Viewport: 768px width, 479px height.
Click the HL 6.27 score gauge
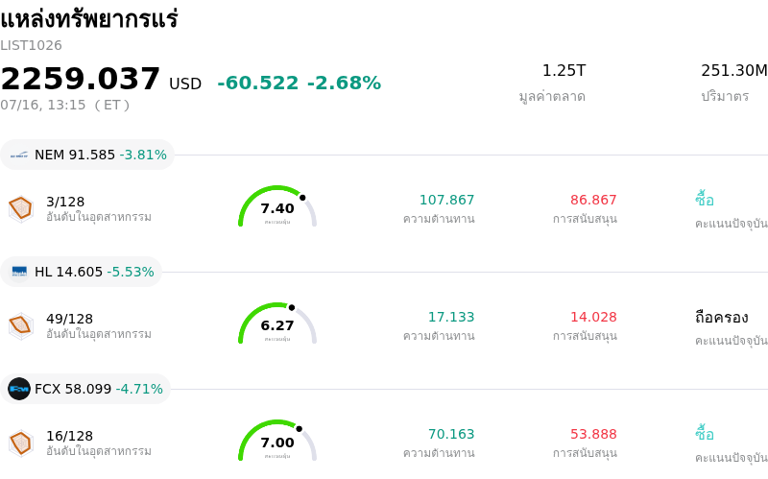tap(277, 323)
